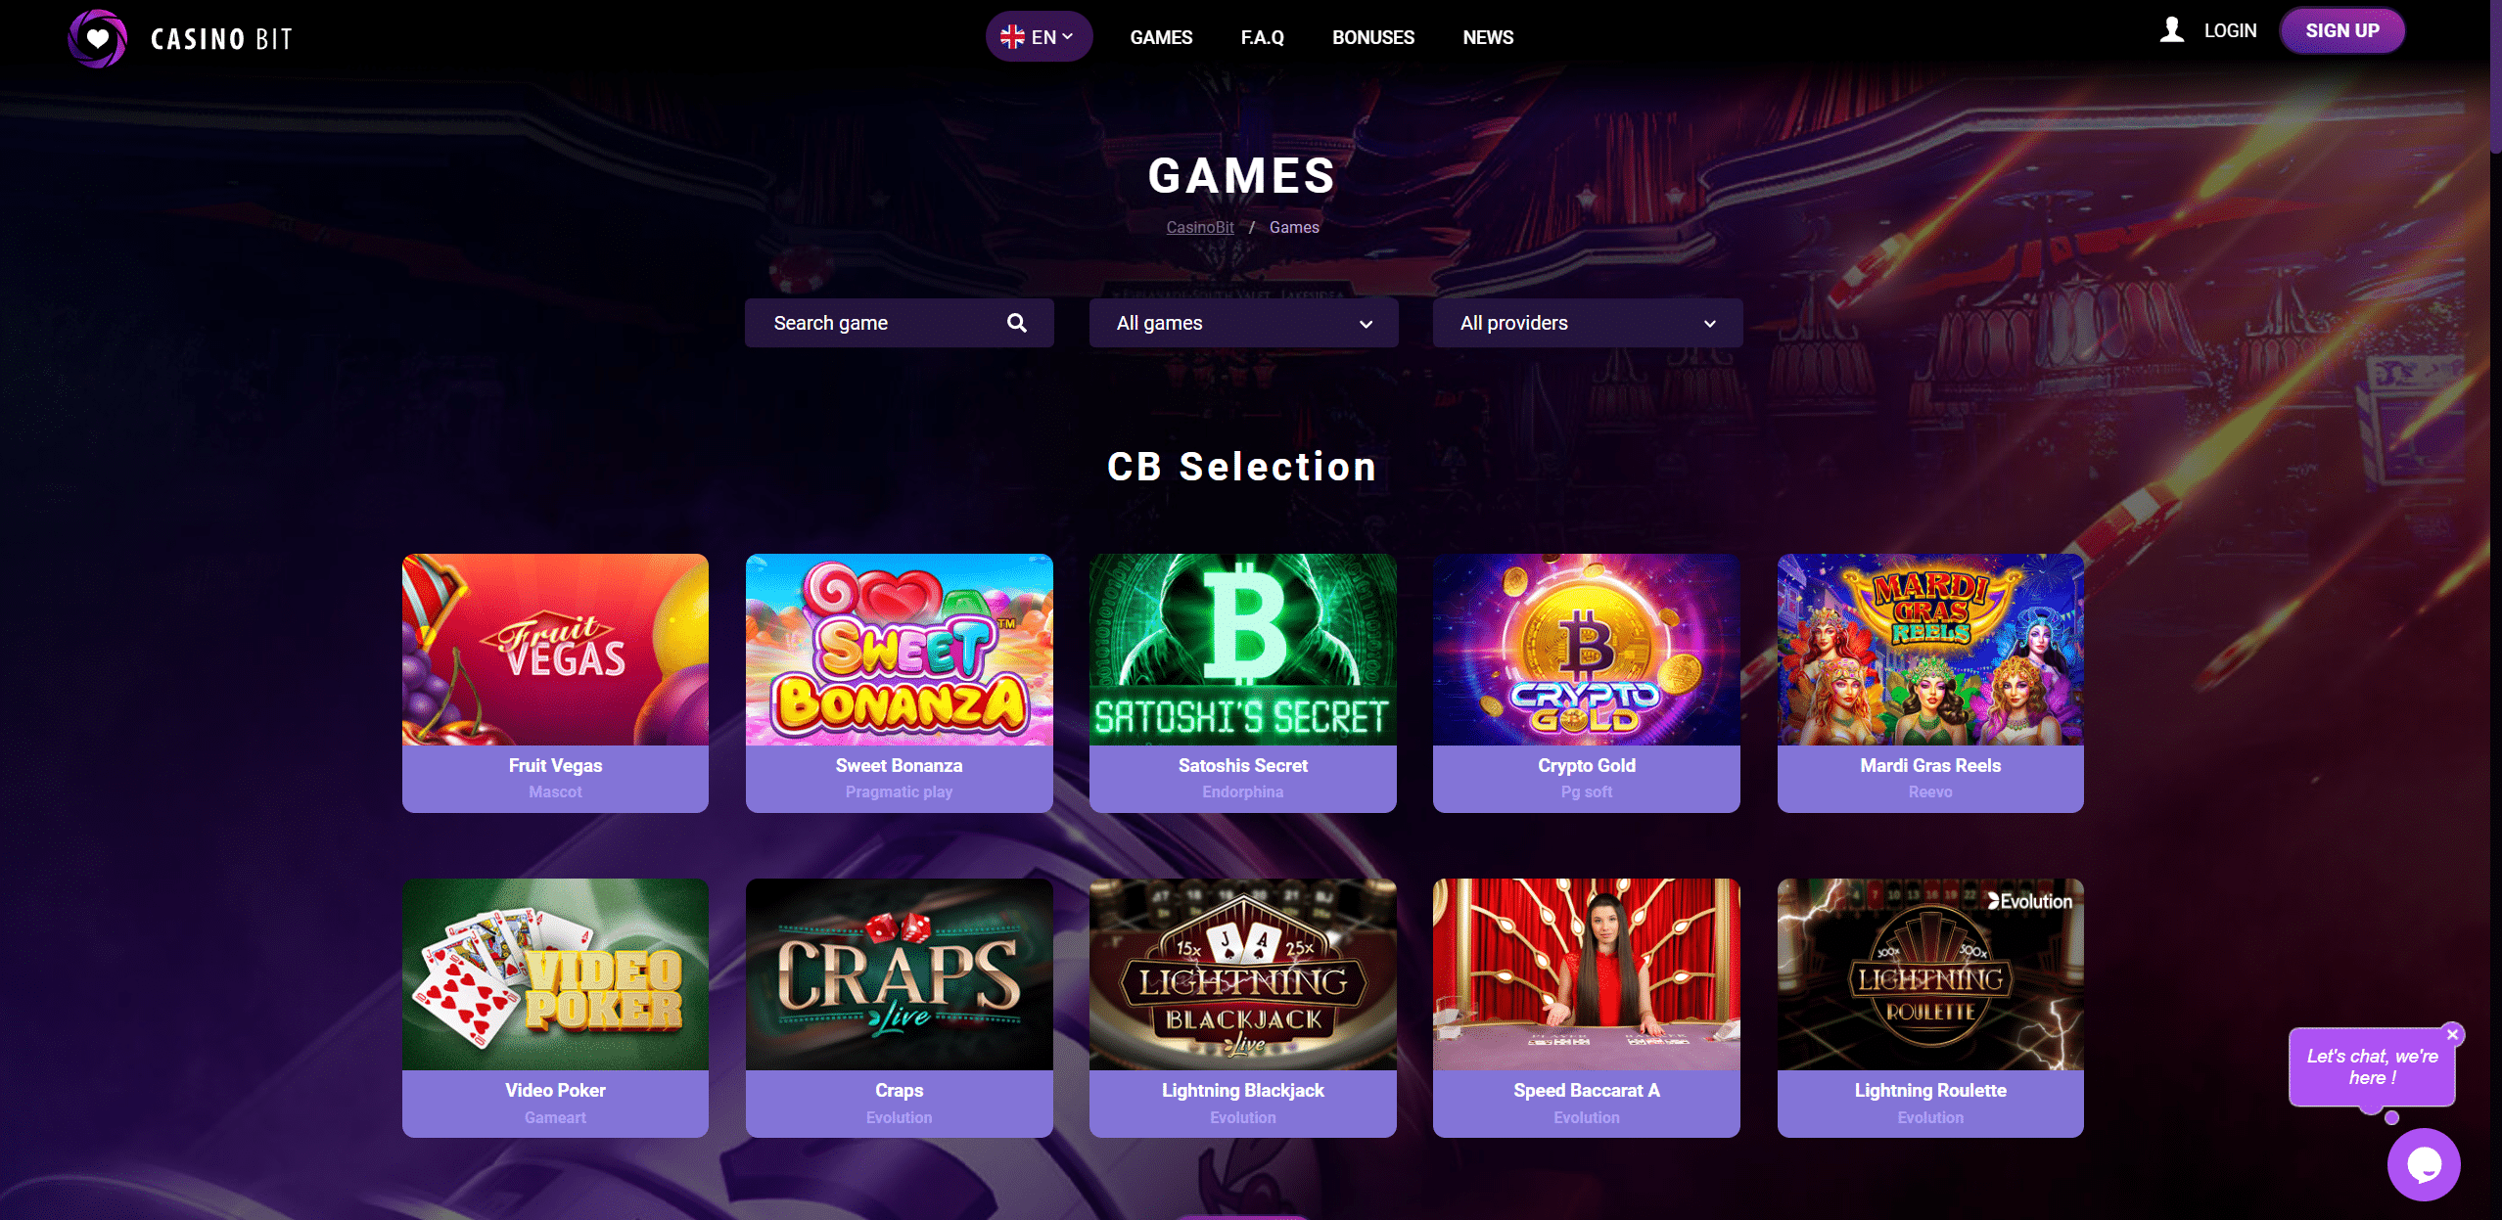Viewport: 2502px width, 1220px height.
Task: Go to the NEWS menu item
Action: (x=1488, y=37)
